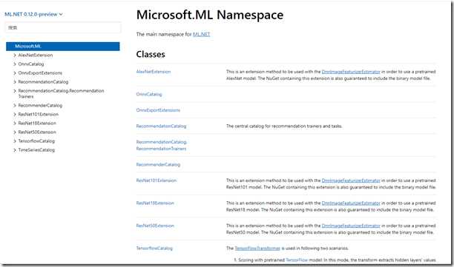Expand the RecommenderCatalog sidebar node arrow
454x267 pixels.
pos(15,105)
